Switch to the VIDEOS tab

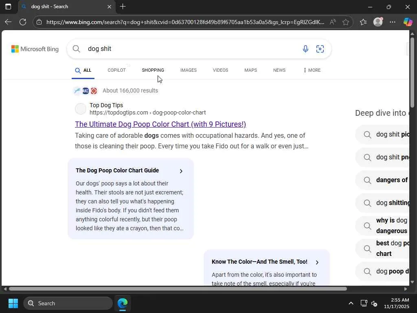220,70
